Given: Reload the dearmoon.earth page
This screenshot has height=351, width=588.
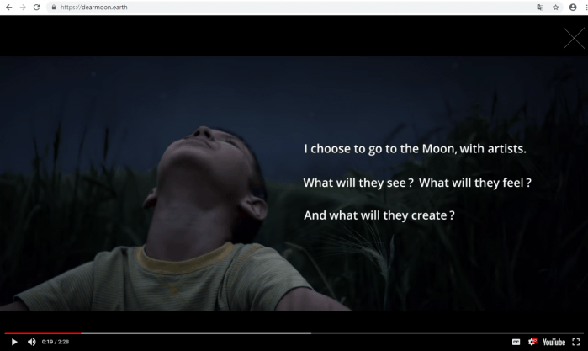Looking at the screenshot, I should click(x=36, y=7).
